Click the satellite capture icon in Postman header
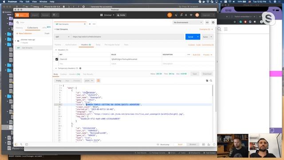The image size is (284, 160). click(x=176, y=15)
